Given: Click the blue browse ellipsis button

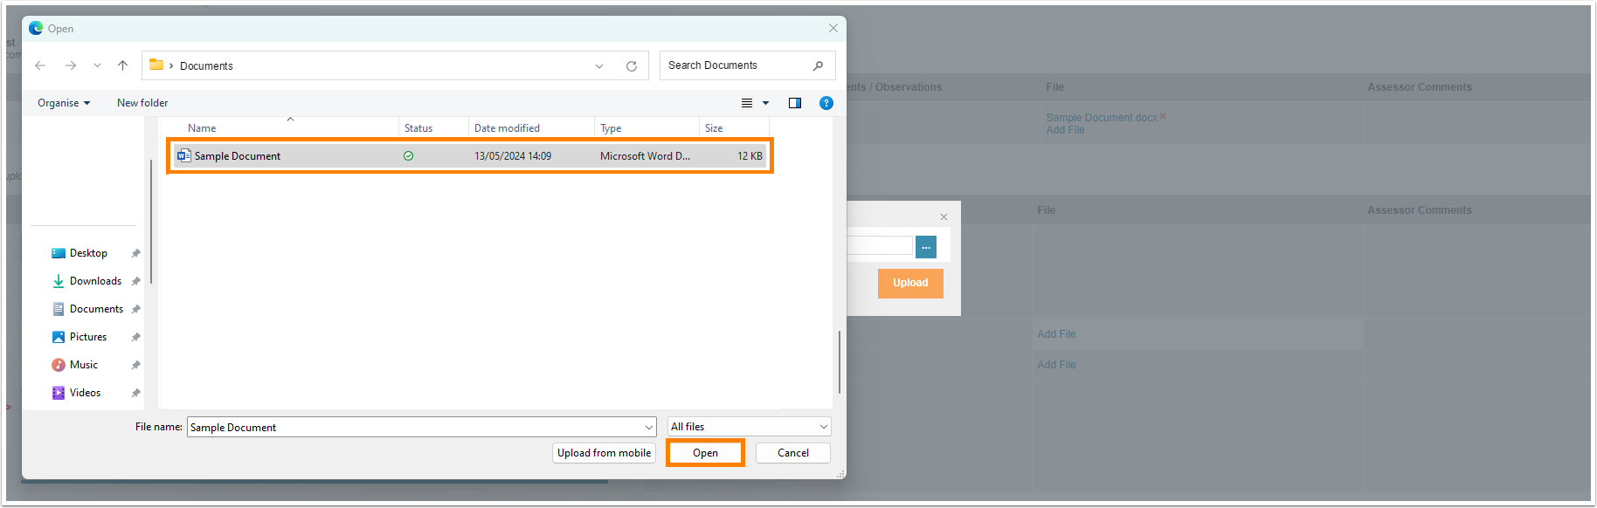Looking at the screenshot, I should [x=925, y=247].
